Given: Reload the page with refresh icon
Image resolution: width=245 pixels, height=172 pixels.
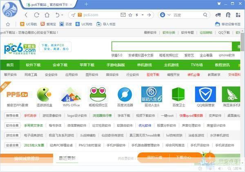Looking at the screenshot, I should (x=37, y=15).
